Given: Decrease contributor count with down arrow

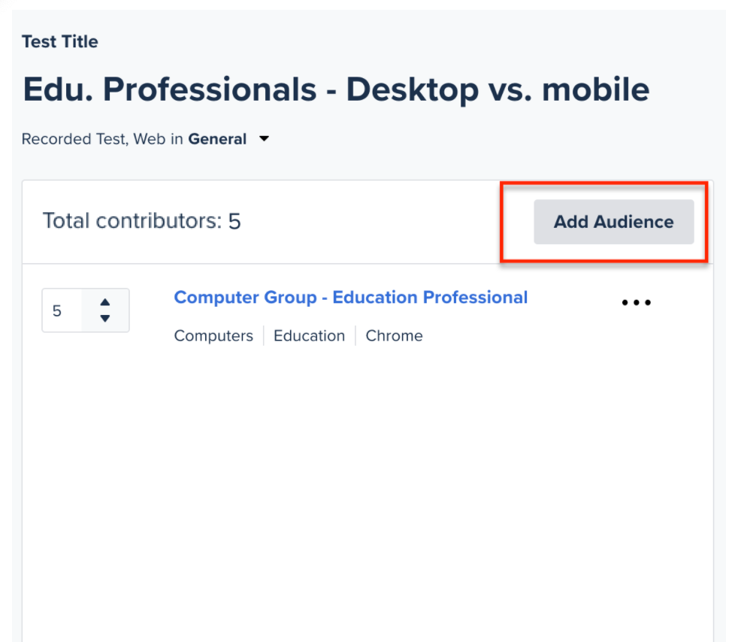Looking at the screenshot, I should pos(106,316).
